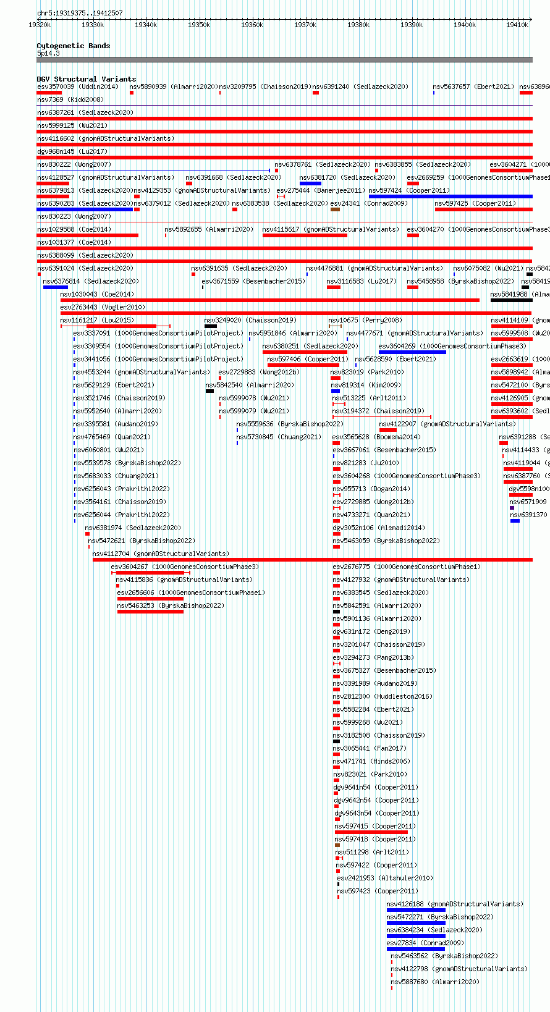Click nsv6378761 (Sedlazeck2020) variant label
This screenshot has height=1012, width=550.
[323, 164]
